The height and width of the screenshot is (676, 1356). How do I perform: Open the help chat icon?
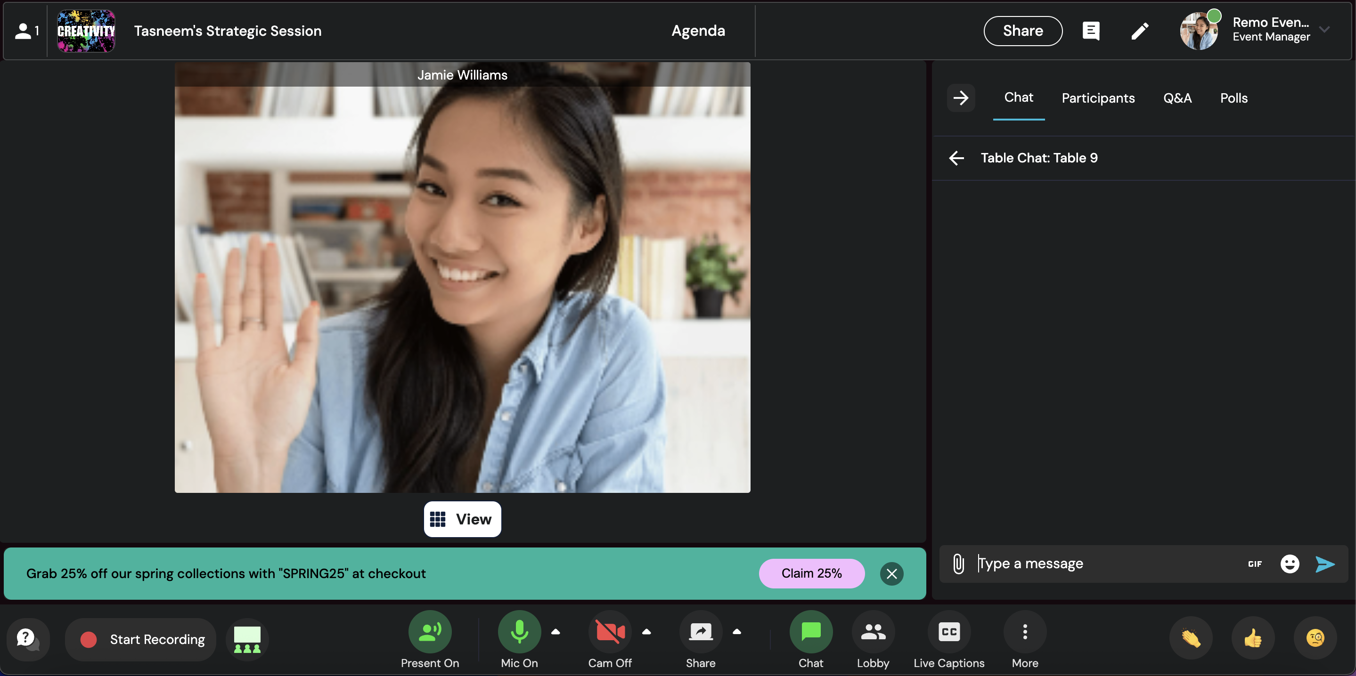tap(27, 639)
